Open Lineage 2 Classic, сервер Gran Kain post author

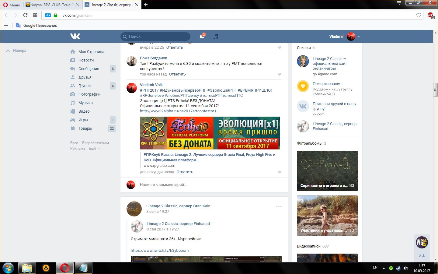tap(178, 206)
